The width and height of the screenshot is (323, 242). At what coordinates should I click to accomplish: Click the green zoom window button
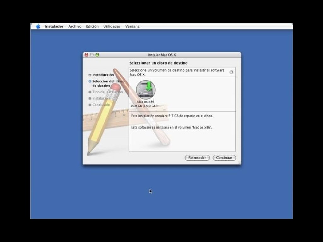[97, 55]
